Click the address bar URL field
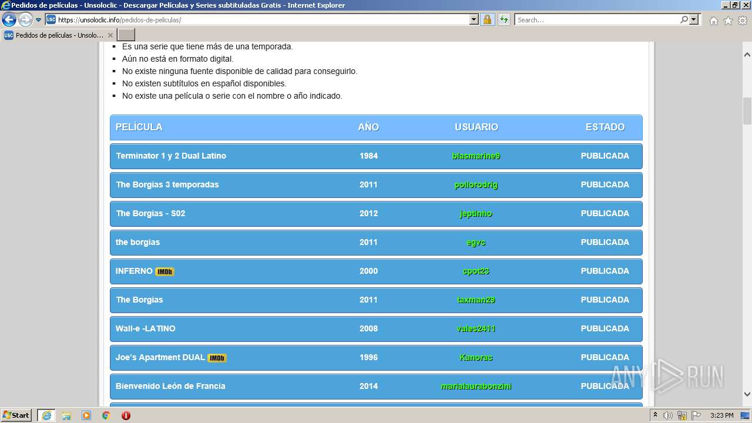Screen dimensions: 752x423 (x=263, y=19)
